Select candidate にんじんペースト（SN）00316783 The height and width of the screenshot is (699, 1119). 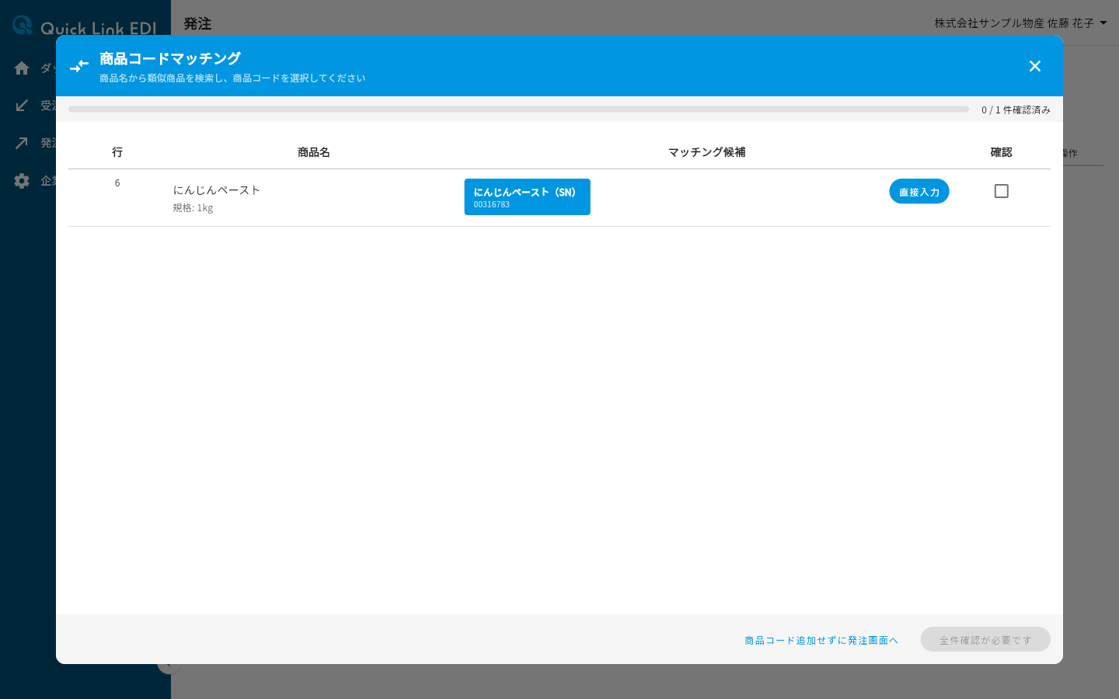pos(527,196)
